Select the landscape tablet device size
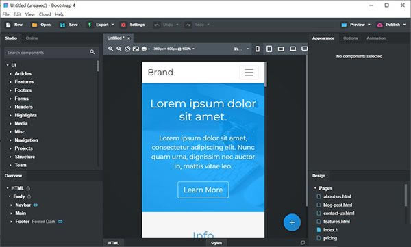 281,49
